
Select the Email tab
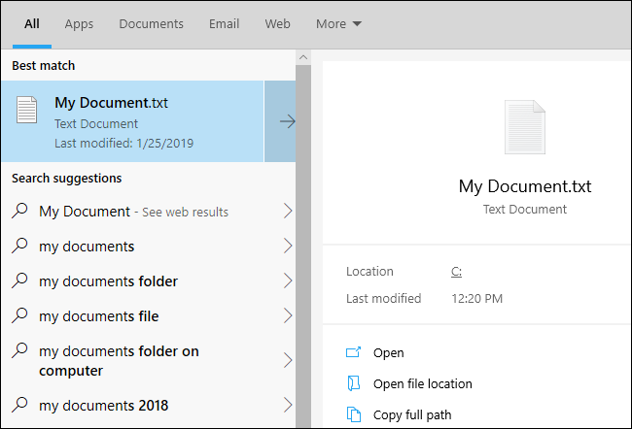pyautogui.click(x=224, y=23)
